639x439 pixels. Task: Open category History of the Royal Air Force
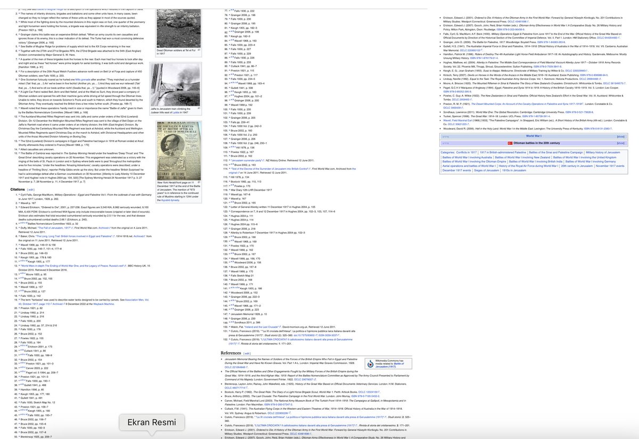pyautogui.click(x=528, y=166)
